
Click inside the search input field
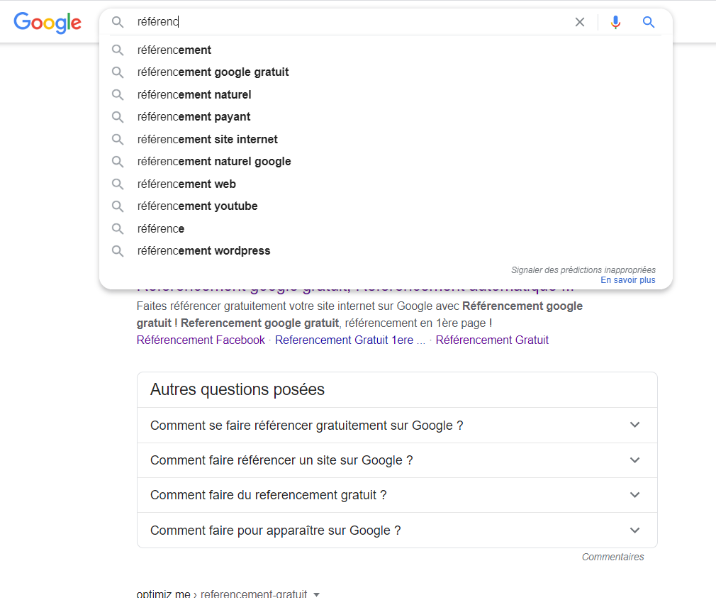click(x=319, y=22)
